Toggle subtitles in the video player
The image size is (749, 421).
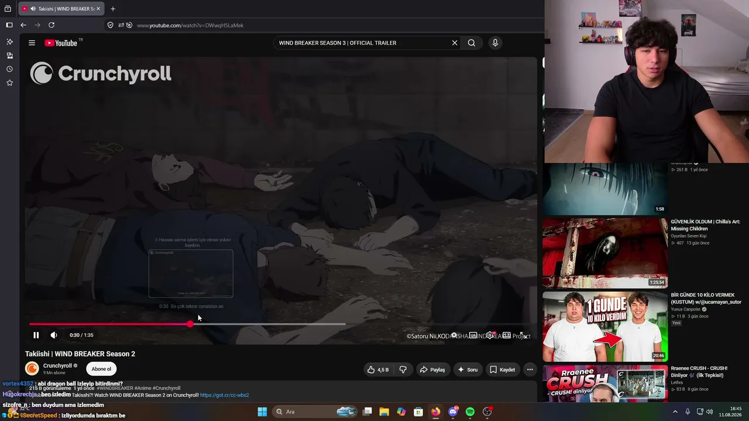(473, 336)
